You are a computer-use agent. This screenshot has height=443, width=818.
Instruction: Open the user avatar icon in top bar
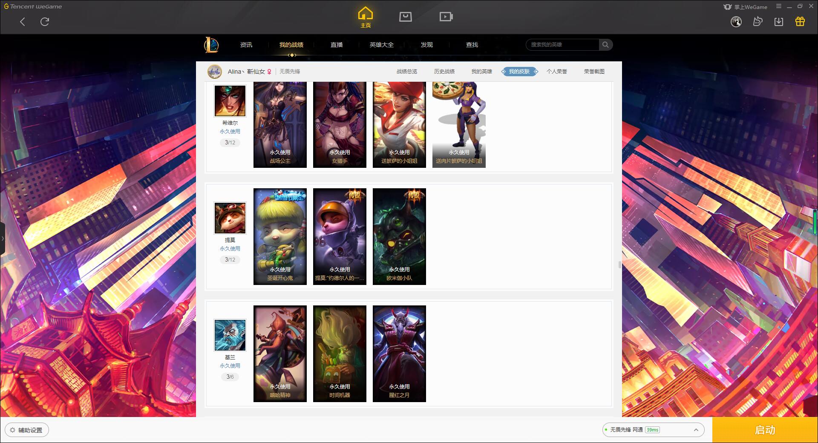pyautogui.click(x=736, y=22)
